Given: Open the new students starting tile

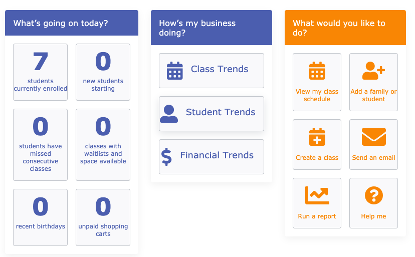Looking at the screenshot, I should [103, 72].
